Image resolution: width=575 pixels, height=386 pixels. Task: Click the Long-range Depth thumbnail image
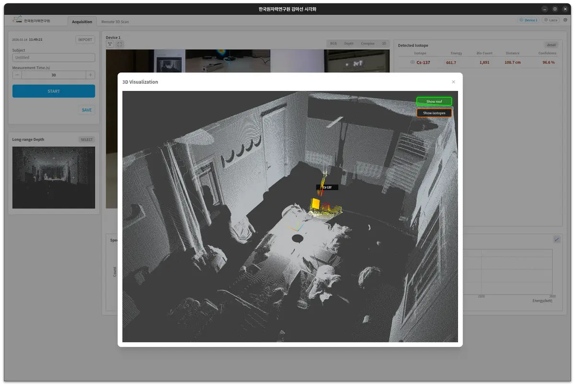tap(54, 177)
